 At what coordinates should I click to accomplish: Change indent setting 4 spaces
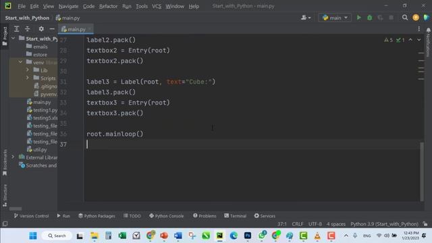pyautogui.click(x=336, y=224)
